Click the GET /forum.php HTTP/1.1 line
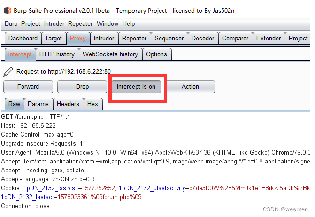This screenshot has height=217, width=315. click(36, 117)
